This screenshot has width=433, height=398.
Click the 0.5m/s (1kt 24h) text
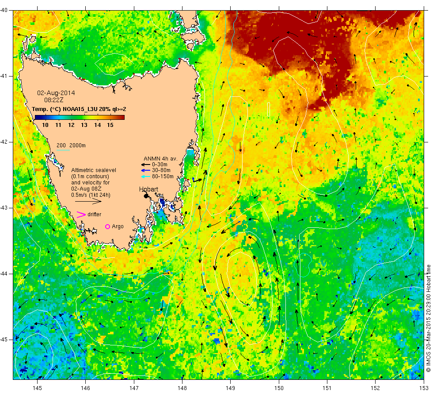91,195
